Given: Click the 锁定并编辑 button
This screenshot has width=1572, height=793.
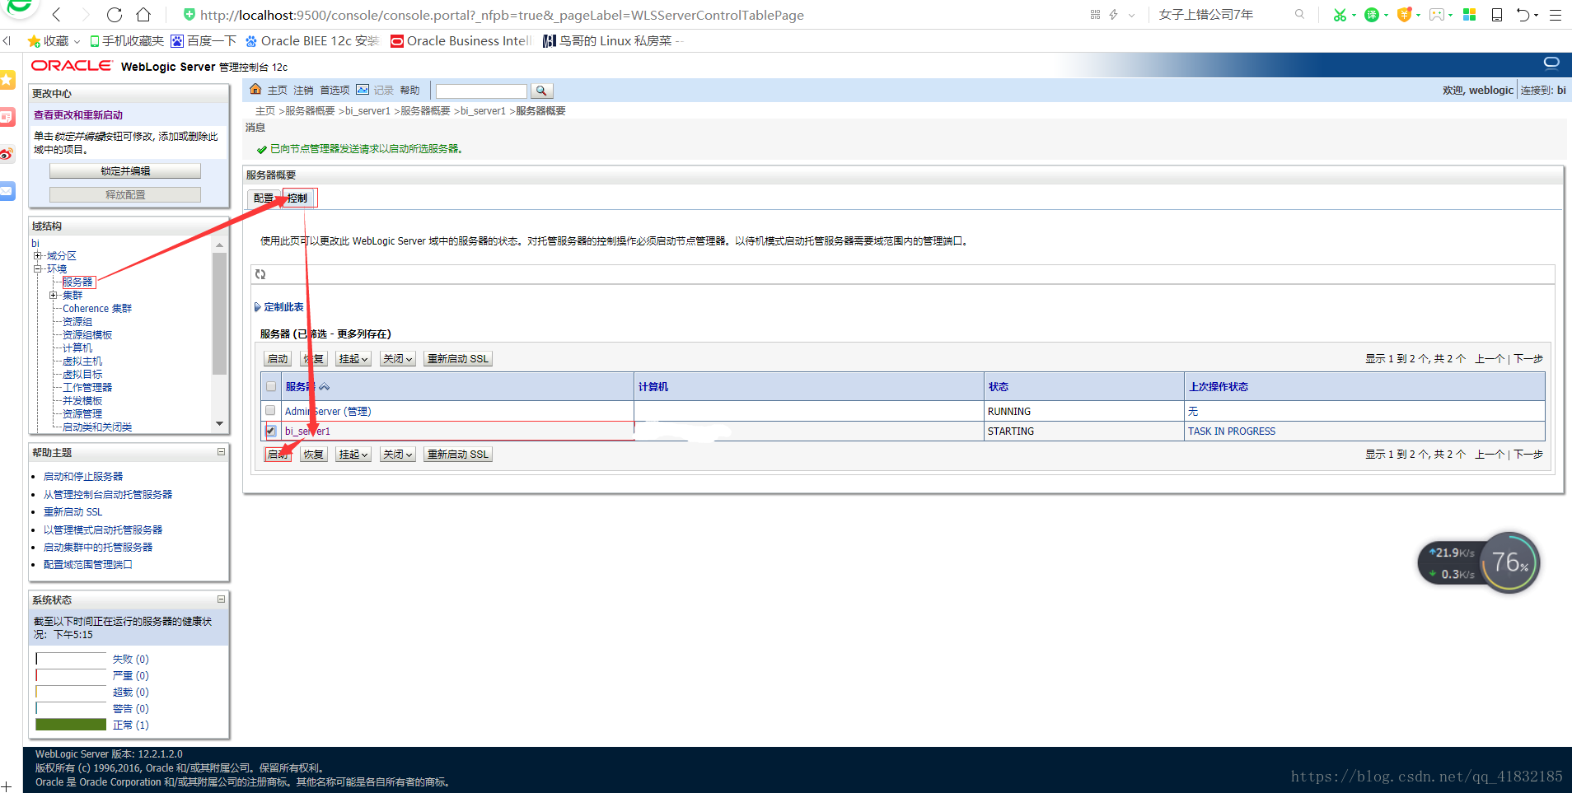Looking at the screenshot, I should (x=125, y=171).
